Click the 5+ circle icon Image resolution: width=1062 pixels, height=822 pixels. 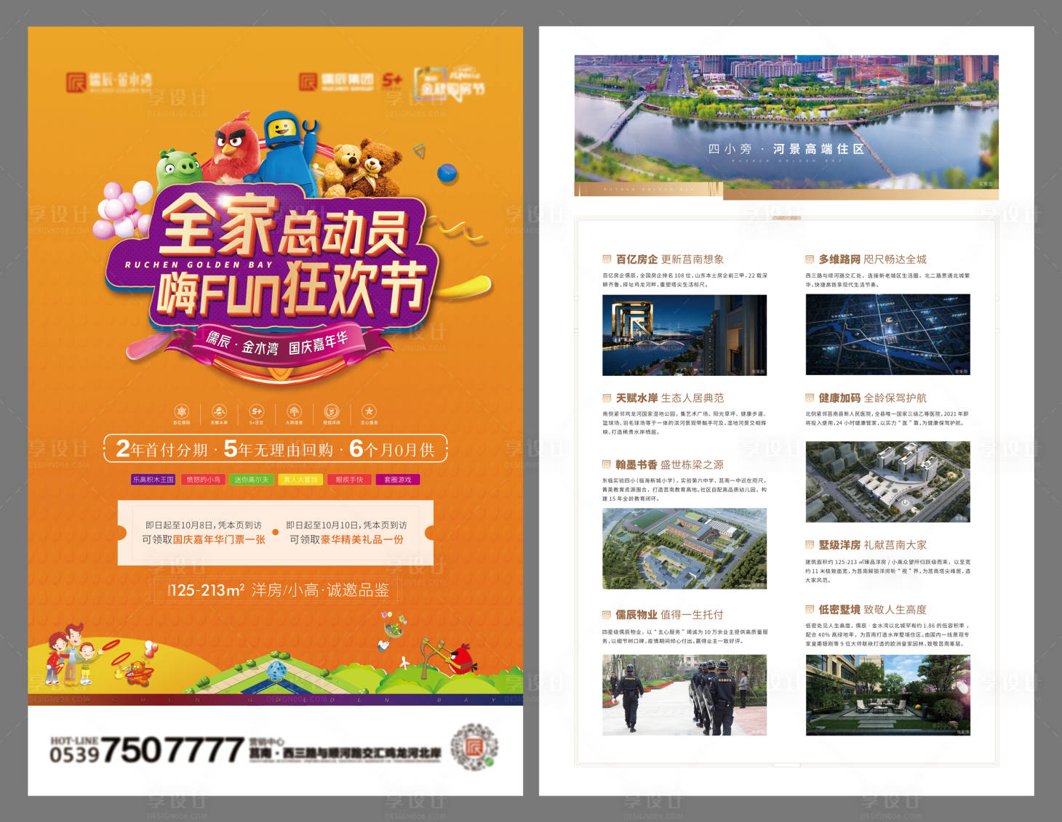(x=256, y=411)
